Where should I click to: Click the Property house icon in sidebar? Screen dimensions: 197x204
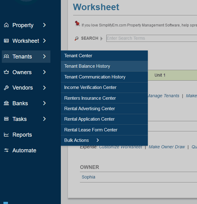[6, 25]
